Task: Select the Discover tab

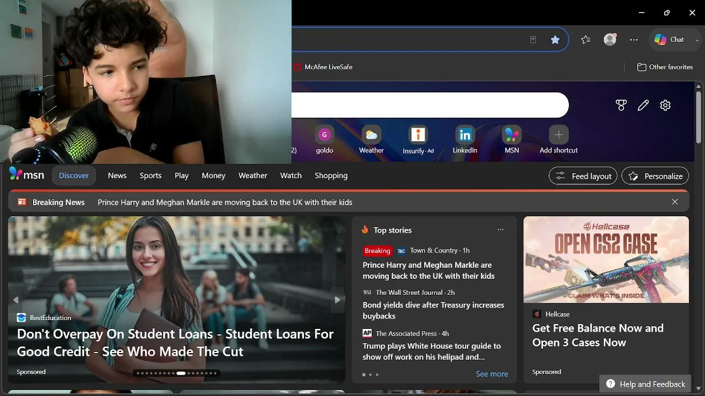Action: pos(74,175)
